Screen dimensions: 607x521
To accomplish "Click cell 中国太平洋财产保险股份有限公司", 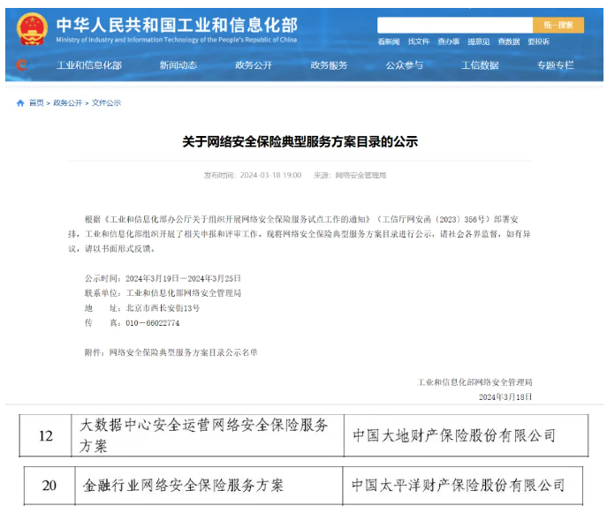I will coord(463,486).
